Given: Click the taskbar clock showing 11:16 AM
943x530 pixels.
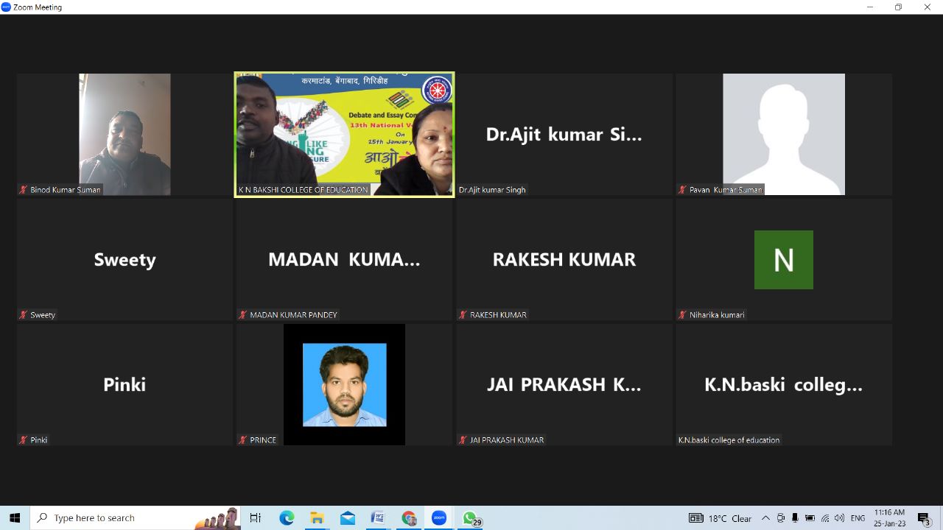Looking at the screenshot, I should pos(889,518).
